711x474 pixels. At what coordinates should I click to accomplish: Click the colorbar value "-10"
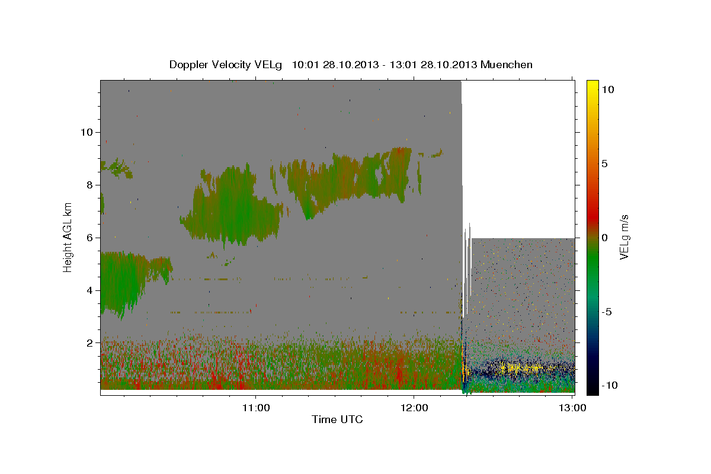tap(608, 385)
